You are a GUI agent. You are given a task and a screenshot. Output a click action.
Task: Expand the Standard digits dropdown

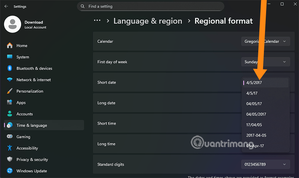point(265,164)
